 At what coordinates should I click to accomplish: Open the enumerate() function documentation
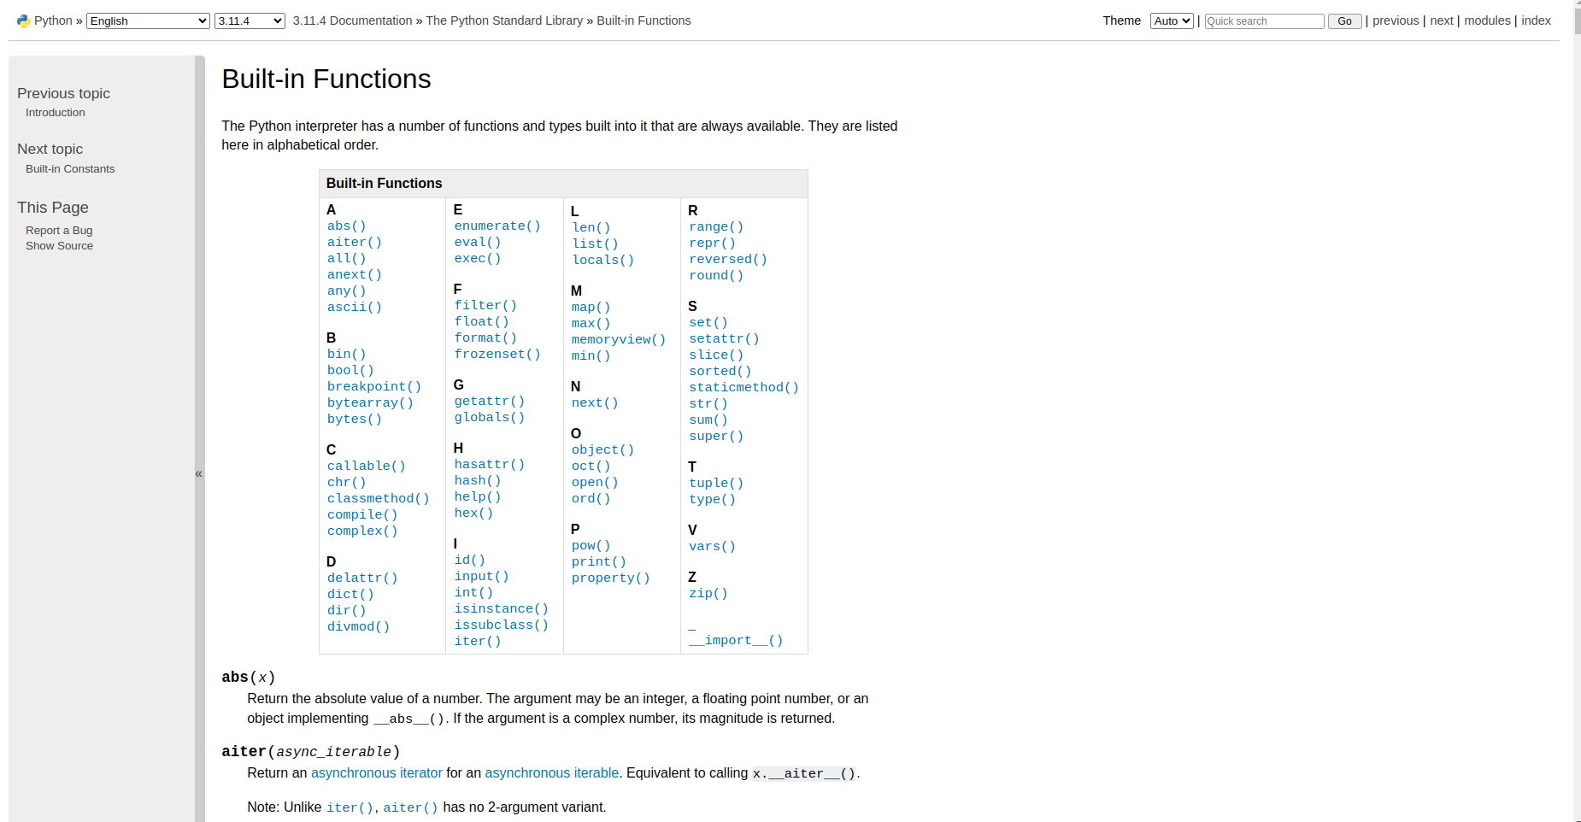coord(497,226)
